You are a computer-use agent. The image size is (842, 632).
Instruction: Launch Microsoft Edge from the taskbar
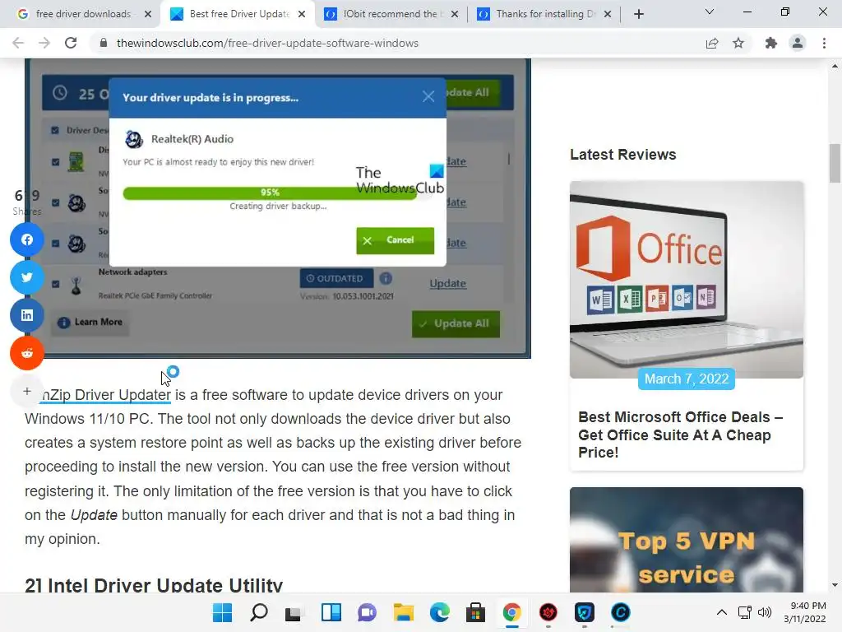pyautogui.click(x=439, y=612)
